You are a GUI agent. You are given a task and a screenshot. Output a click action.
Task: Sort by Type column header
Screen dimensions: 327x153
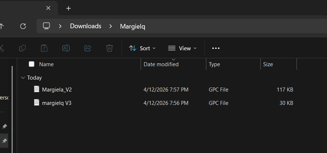214,64
